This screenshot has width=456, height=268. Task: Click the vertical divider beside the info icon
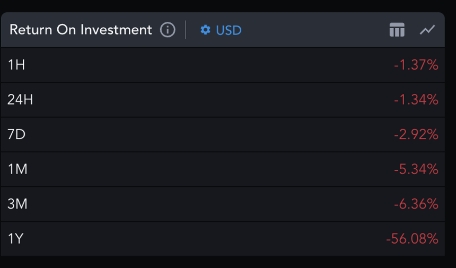186,30
